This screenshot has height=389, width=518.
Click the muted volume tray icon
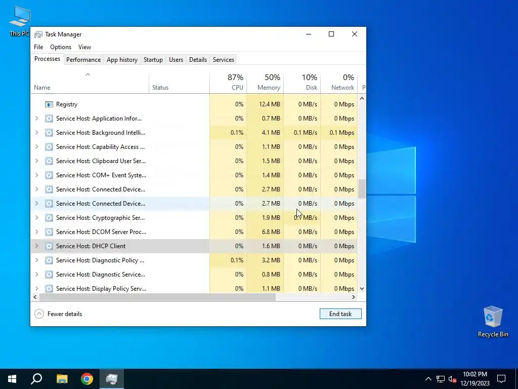(x=453, y=379)
